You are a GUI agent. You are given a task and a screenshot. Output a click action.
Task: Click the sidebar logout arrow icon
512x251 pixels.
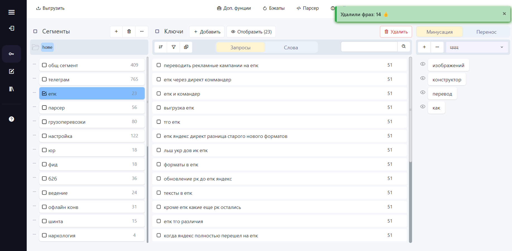(11, 28)
